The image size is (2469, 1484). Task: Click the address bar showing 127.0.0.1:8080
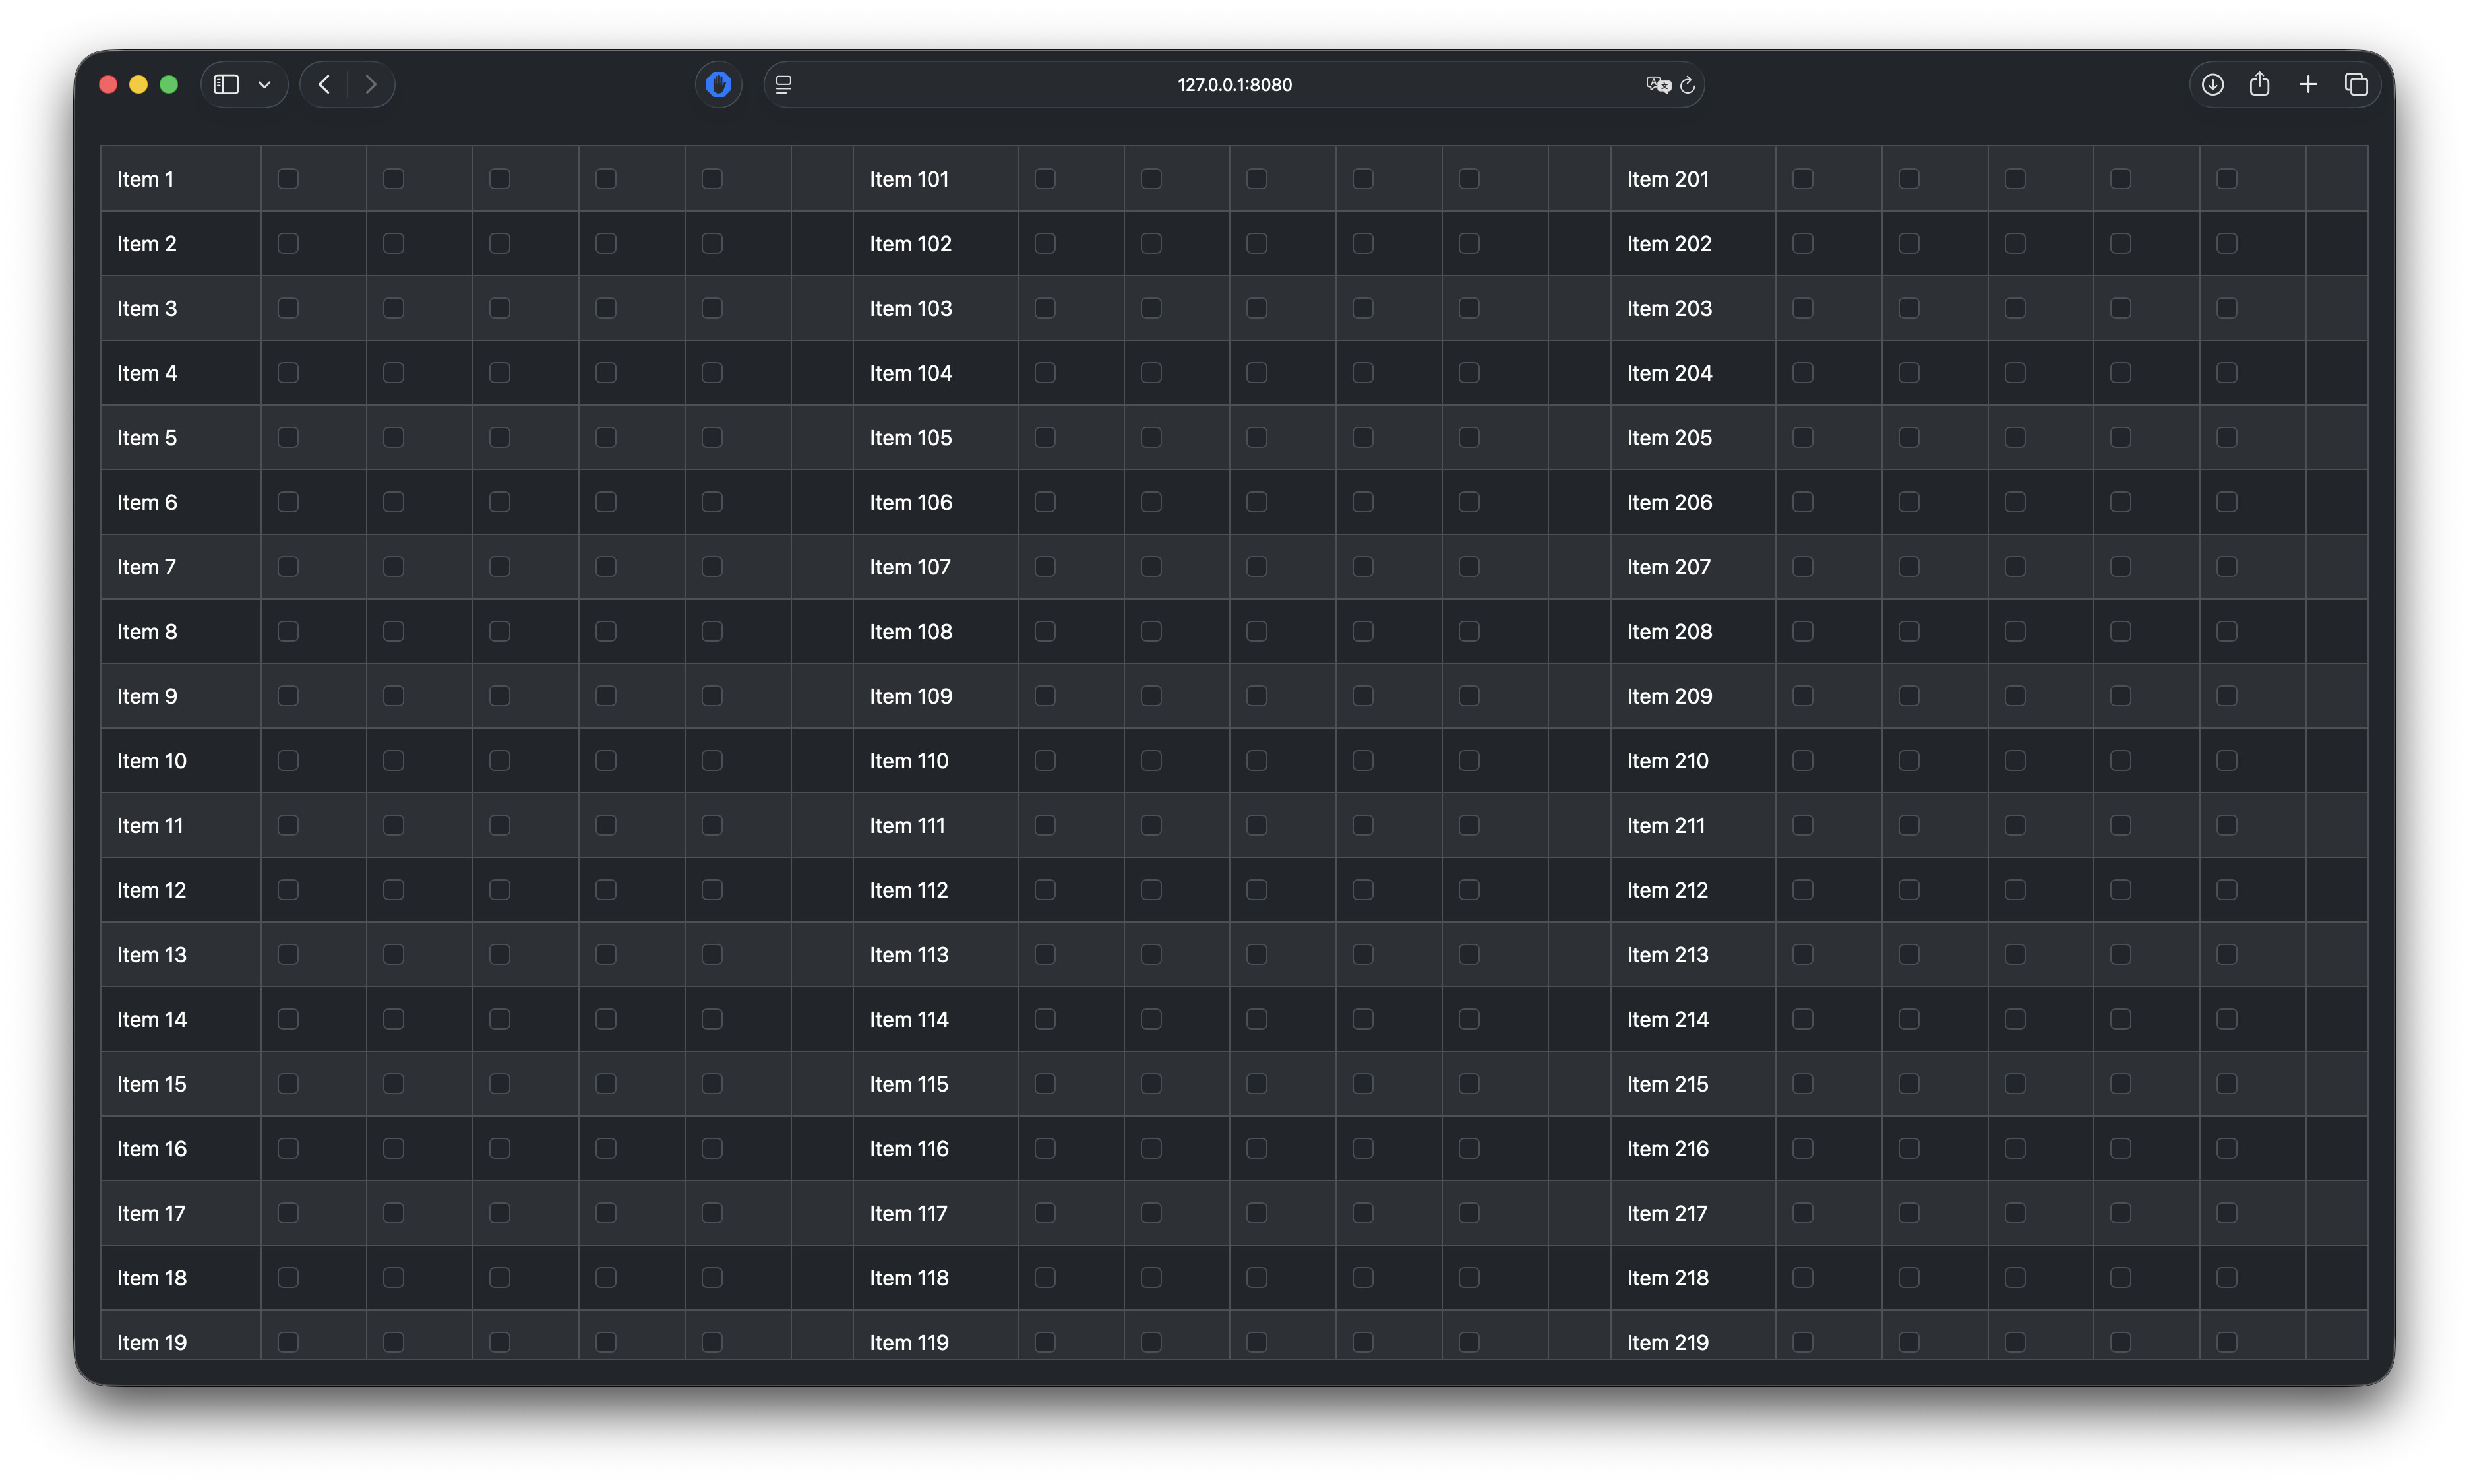click(x=1233, y=85)
